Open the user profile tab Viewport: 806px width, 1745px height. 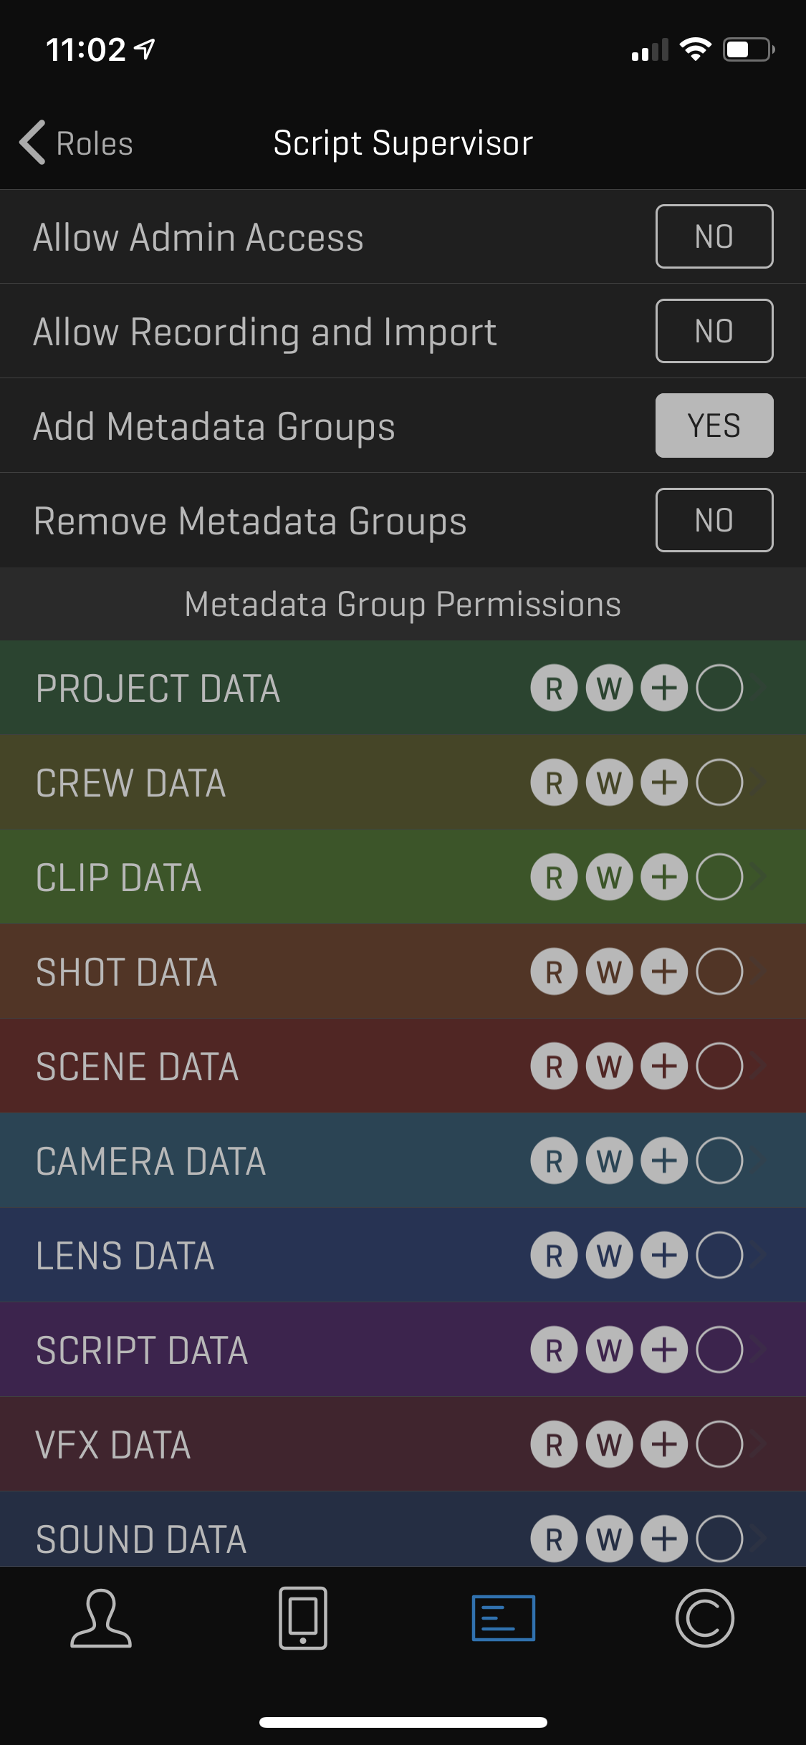(x=101, y=1618)
